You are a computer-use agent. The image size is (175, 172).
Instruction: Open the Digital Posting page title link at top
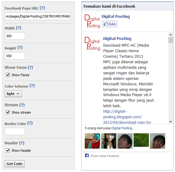[116, 16]
